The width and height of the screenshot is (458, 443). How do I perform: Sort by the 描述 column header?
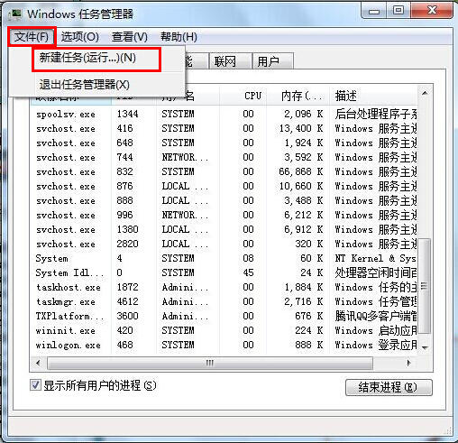coord(374,96)
